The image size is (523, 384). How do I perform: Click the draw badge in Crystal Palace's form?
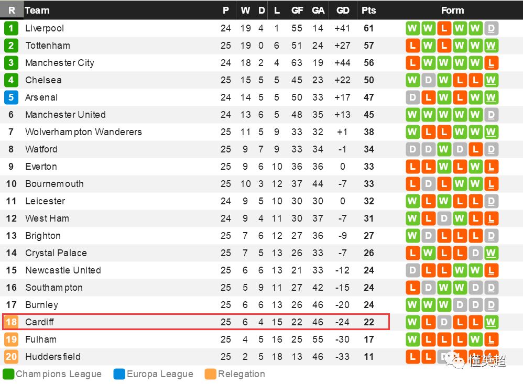475,253
